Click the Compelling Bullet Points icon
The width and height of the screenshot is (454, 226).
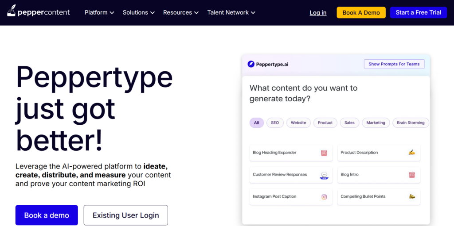412,197
